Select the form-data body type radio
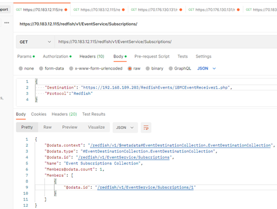Screen dimensions: 277x209 (x=41, y=68)
